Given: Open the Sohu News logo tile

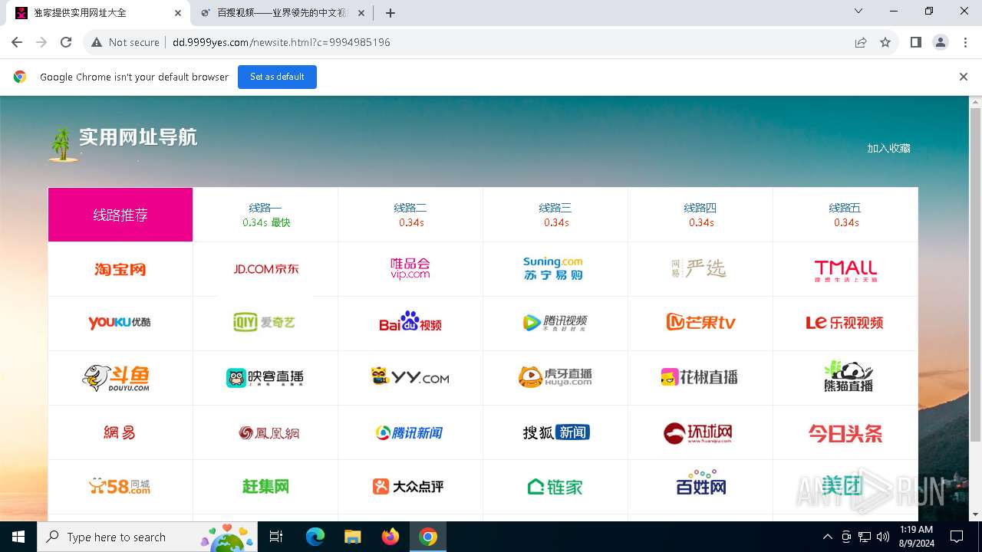Looking at the screenshot, I should 555,432.
